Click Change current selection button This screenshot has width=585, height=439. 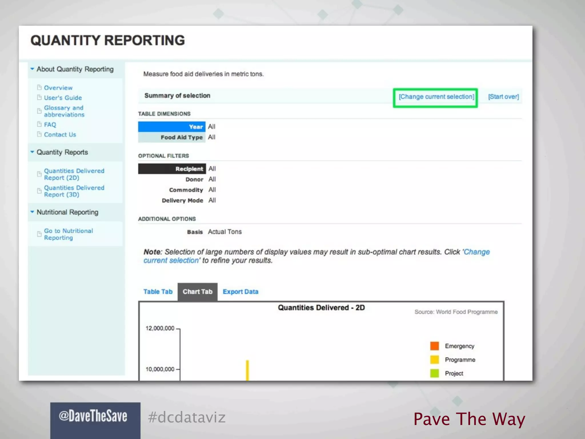click(x=436, y=97)
